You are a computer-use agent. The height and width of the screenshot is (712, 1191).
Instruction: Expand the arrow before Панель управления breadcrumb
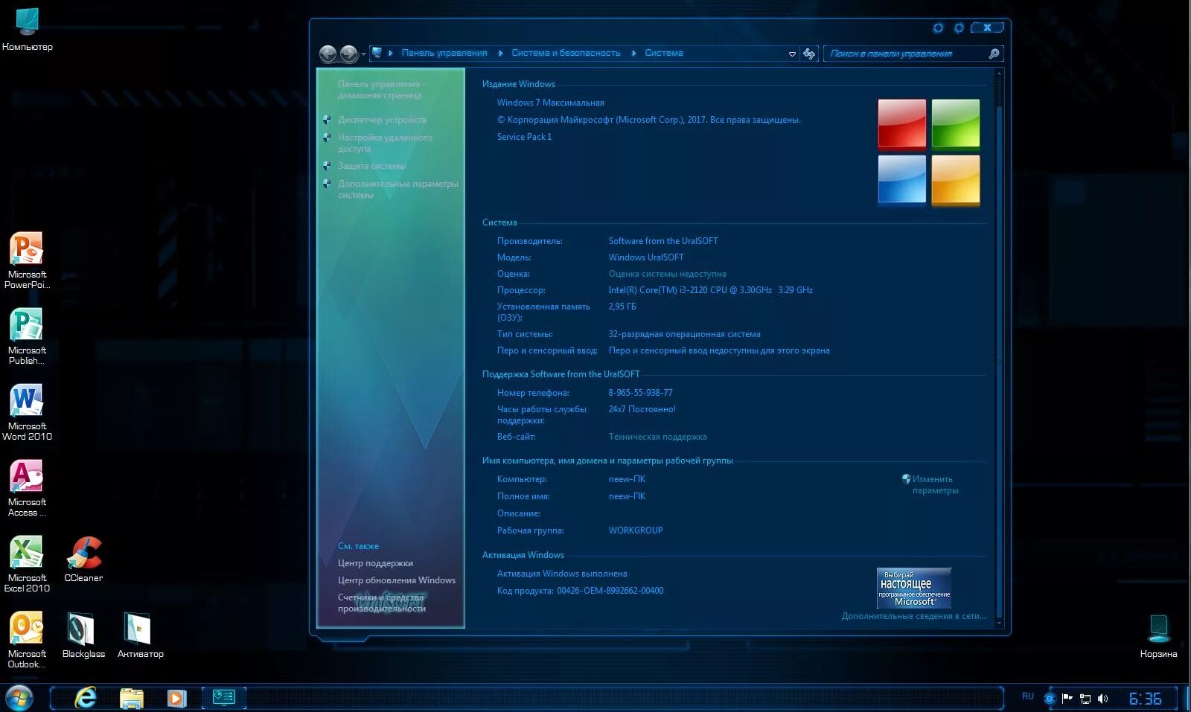pyautogui.click(x=391, y=53)
